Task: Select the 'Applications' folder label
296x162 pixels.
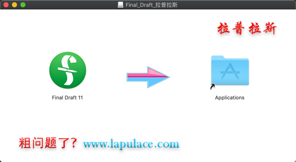Action: 230,98
